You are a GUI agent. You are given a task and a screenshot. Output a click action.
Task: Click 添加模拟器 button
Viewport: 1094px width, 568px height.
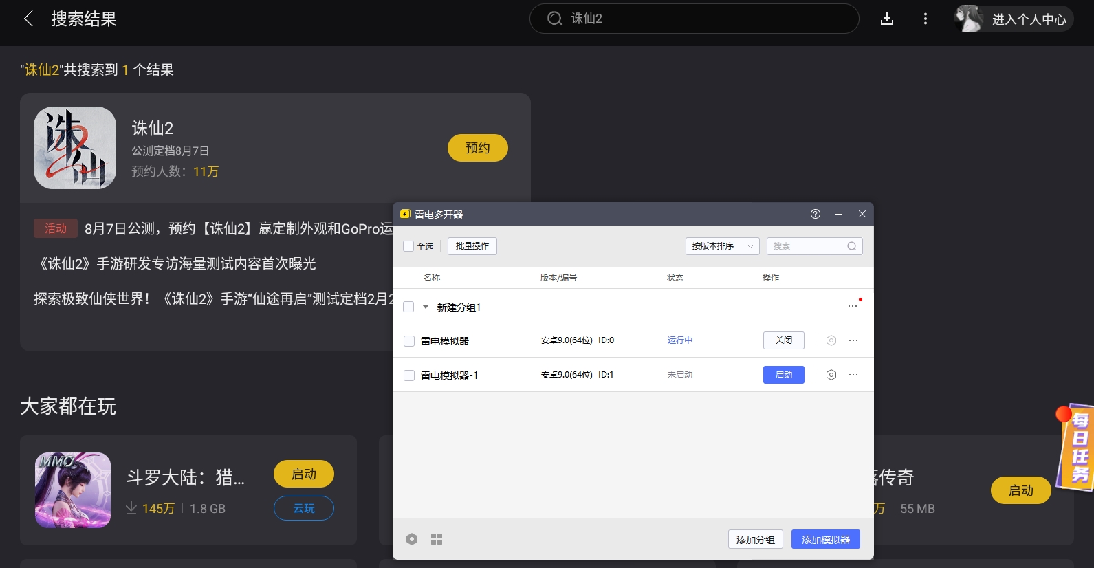pyautogui.click(x=825, y=540)
